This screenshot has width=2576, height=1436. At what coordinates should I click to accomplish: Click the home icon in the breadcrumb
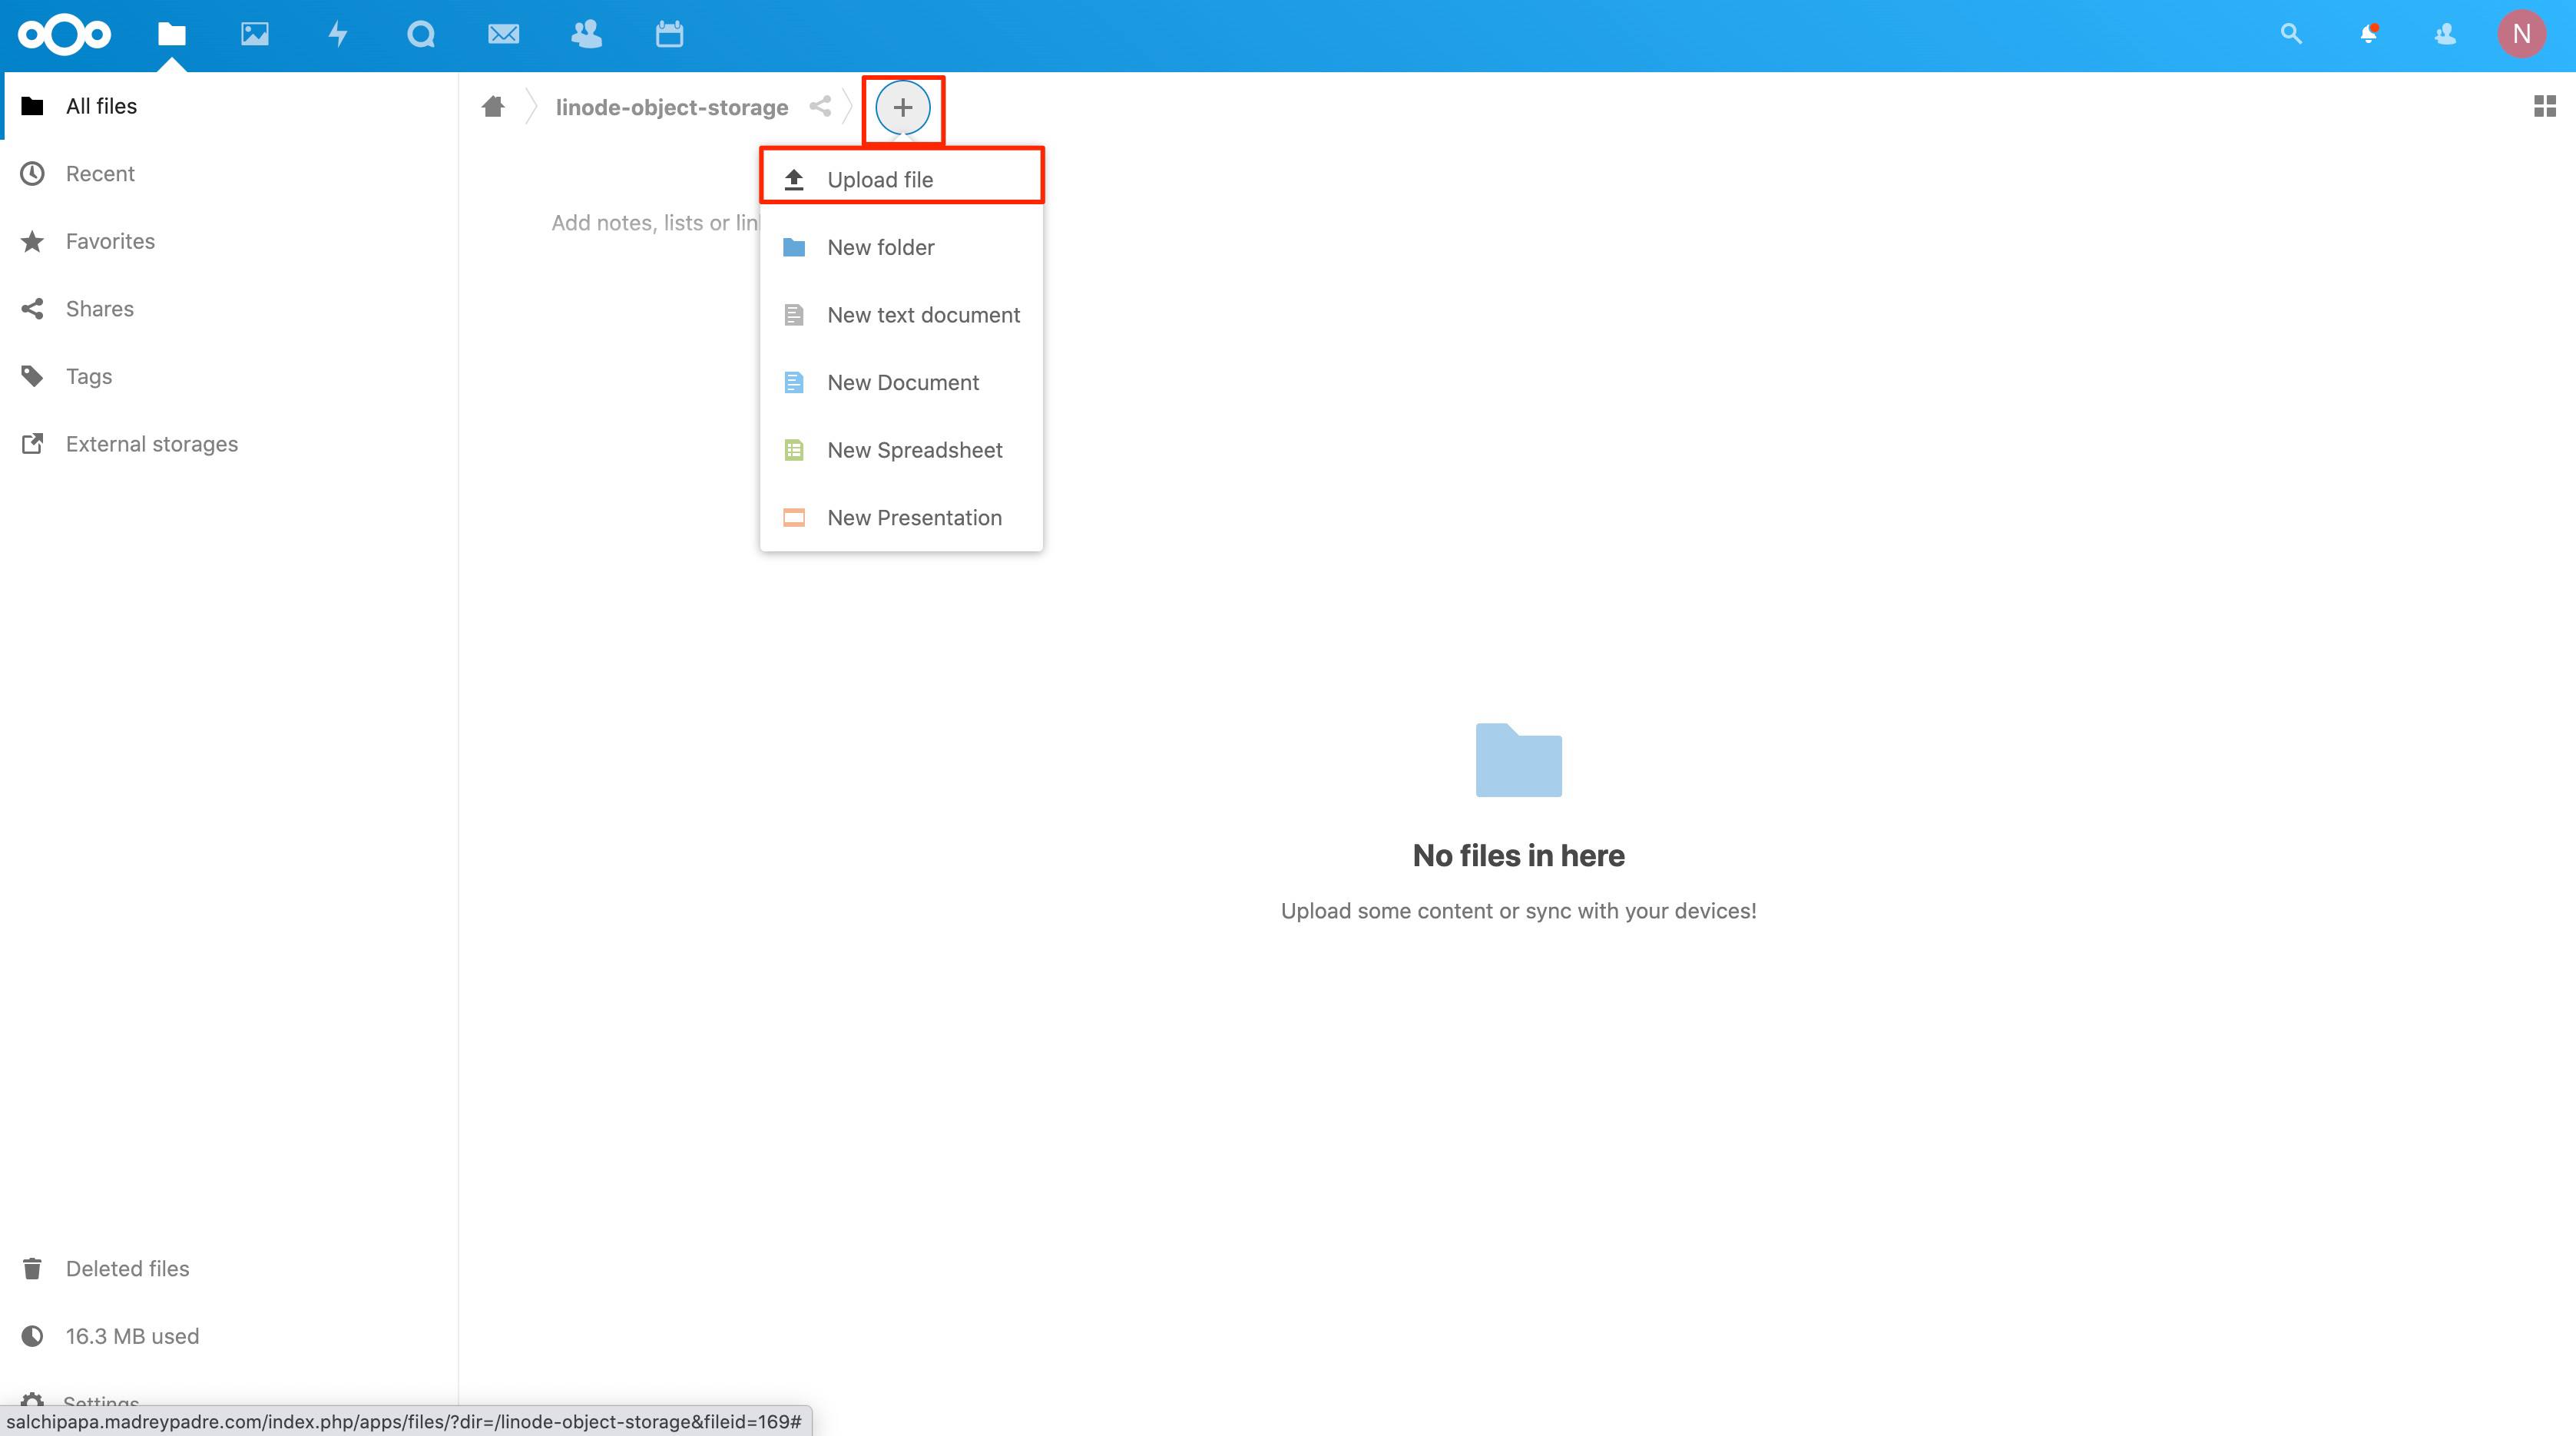pyautogui.click(x=492, y=106)
